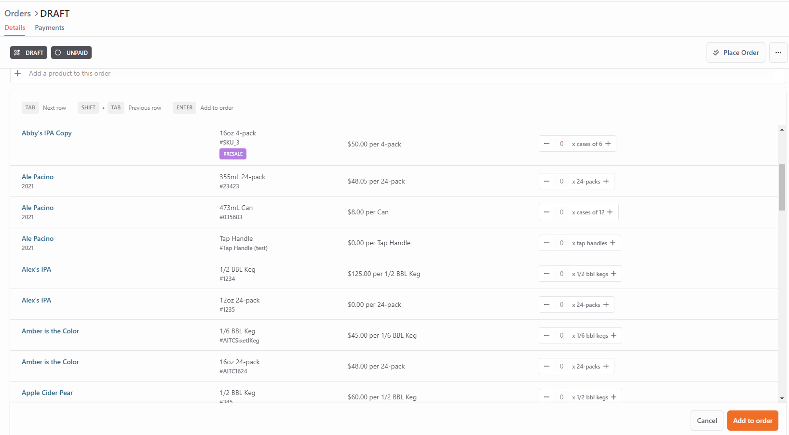Open Abby's IPA Copy product link
789x435 pixels.
tap(47, 133)
